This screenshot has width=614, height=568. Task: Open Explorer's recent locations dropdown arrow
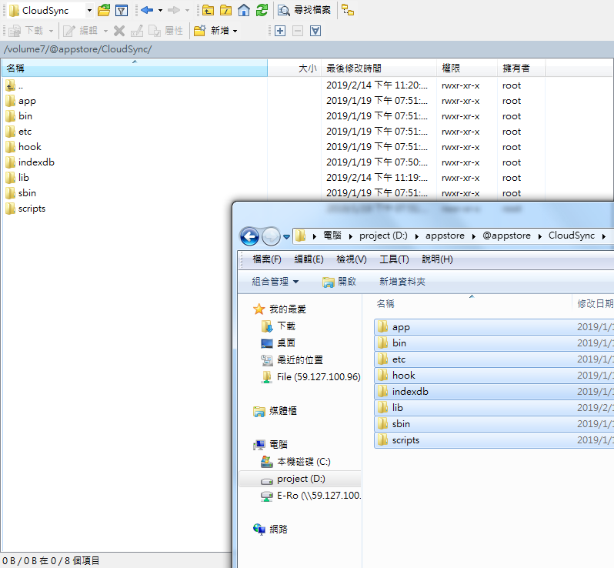point(287,236)
